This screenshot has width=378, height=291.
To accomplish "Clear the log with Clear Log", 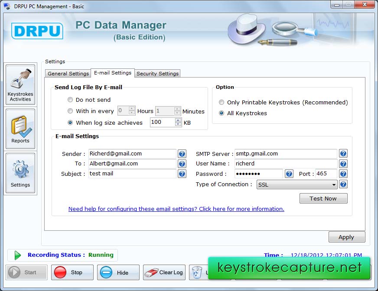I will [164, 272].
